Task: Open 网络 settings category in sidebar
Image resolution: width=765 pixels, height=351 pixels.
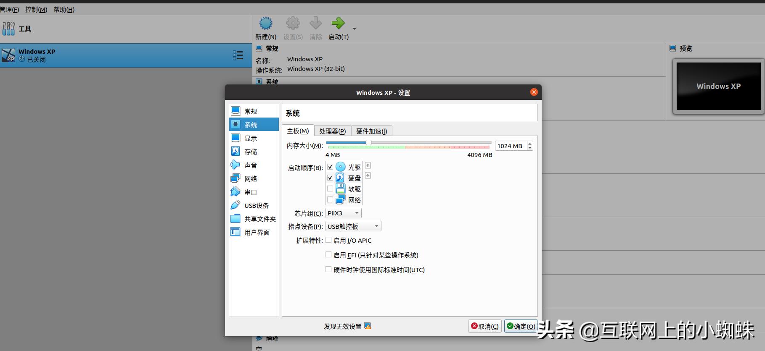Action: (254, 178)
